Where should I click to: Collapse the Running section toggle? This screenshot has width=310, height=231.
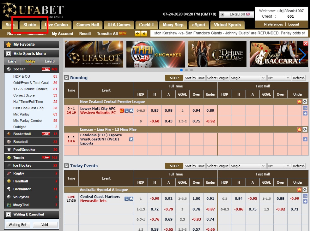point(66,78)
